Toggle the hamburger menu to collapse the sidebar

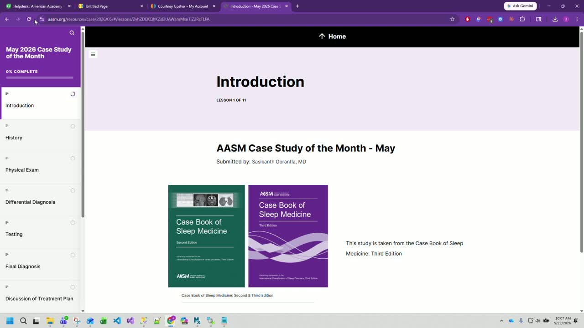click(93, 54)
